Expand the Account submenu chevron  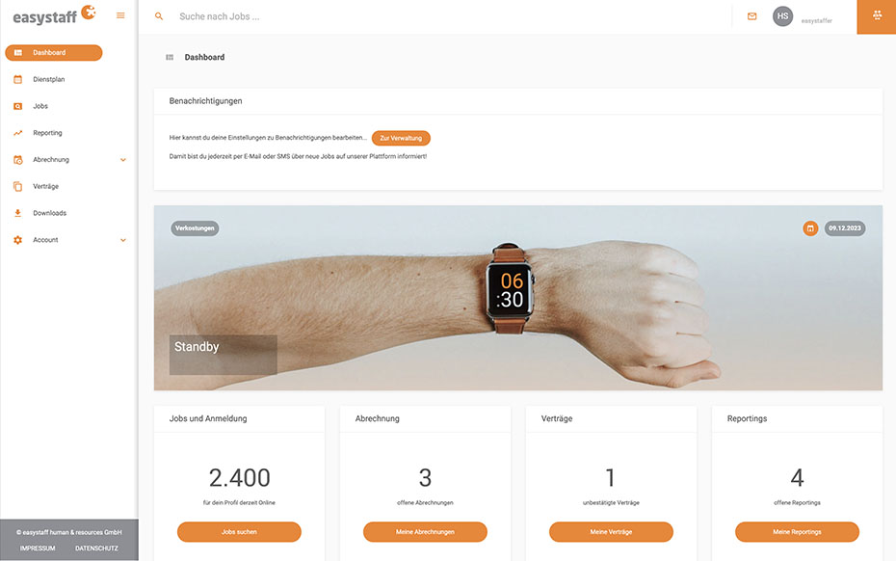123,240
